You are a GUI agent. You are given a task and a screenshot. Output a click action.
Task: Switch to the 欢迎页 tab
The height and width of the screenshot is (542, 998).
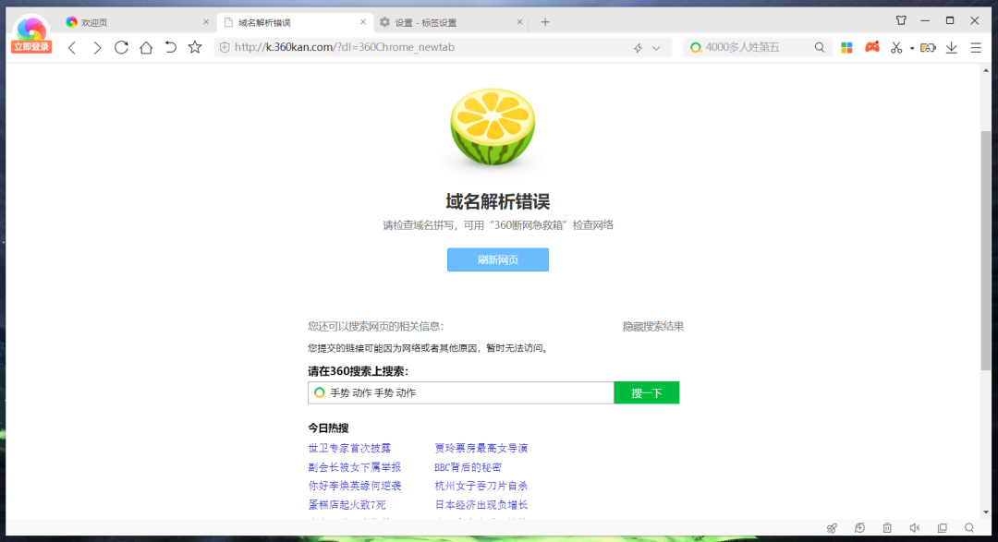[136, 22]
